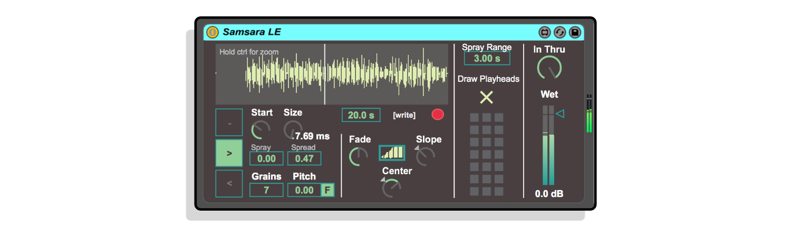Image resolution: width=791 pixels, height=227 pixels.
Task: Click the fade shape ramp icon
Action: (x=392, y=153)
